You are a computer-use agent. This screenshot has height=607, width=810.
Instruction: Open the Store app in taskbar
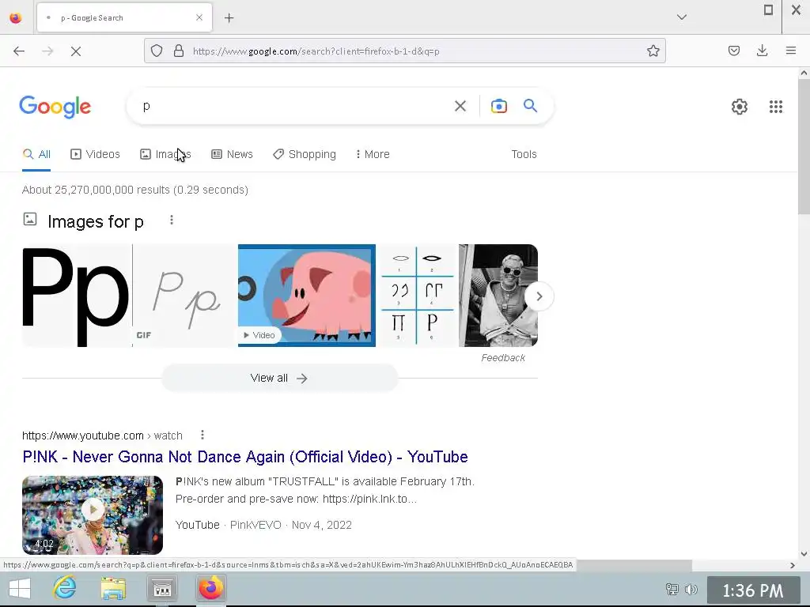162,588
